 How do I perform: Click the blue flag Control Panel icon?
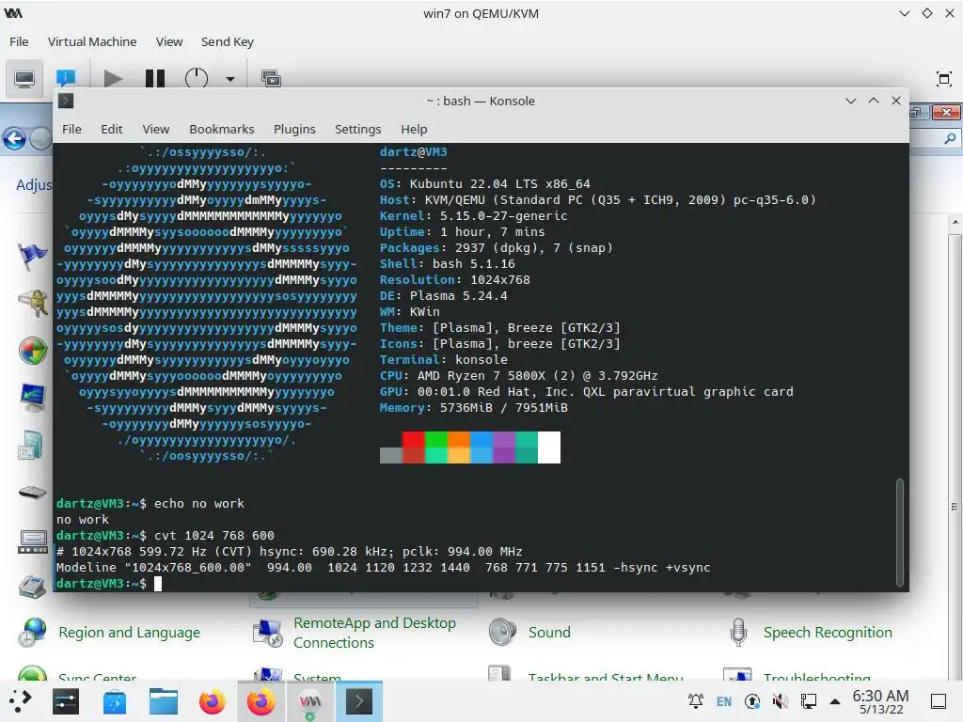(x=32, y=257)
